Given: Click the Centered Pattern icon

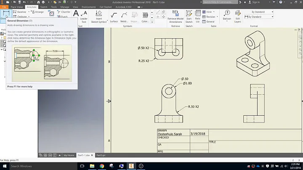Looking at the screenshot, I should tap(163, 17).
